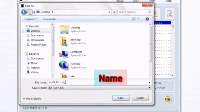200x112 pixels.
Task: Open the address bar history dropdown
Action: (109, 12)
